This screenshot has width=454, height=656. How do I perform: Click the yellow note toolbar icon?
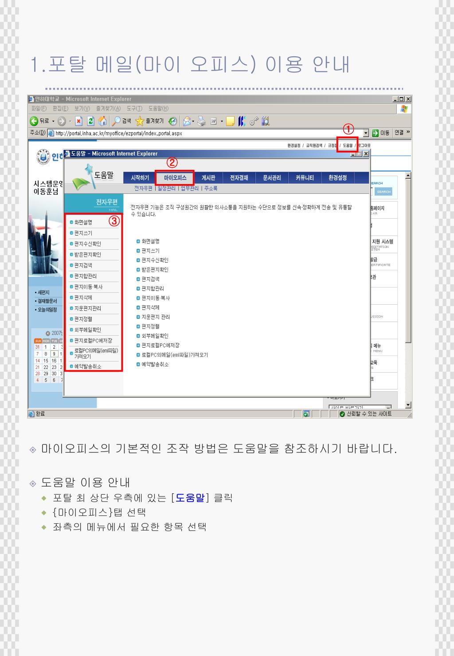pos(230,121)
